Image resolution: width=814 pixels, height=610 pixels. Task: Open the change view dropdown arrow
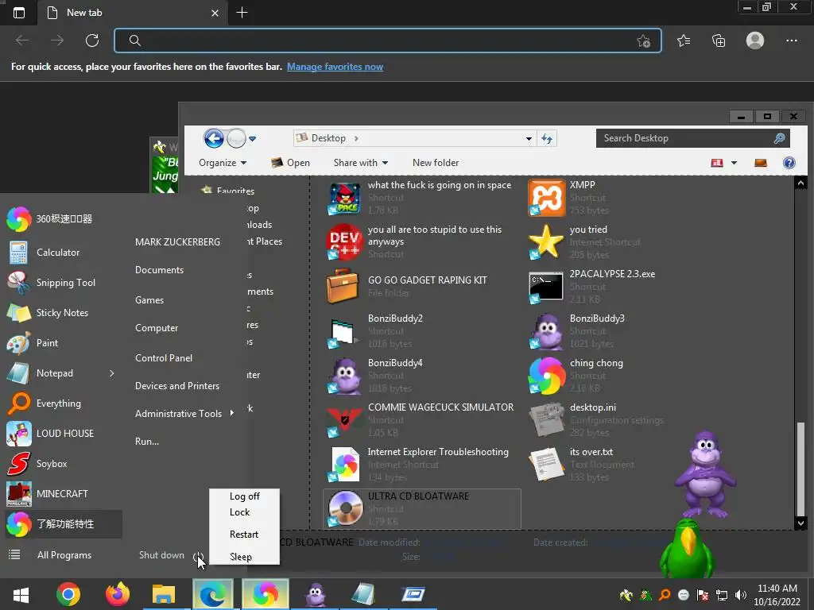click(x=734, y=163)
